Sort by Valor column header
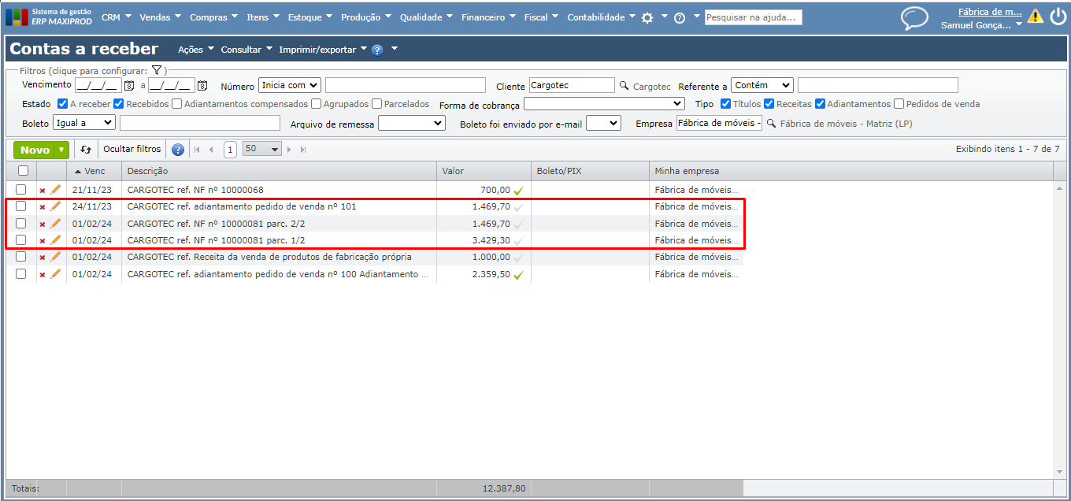 [x=483, y=171]
